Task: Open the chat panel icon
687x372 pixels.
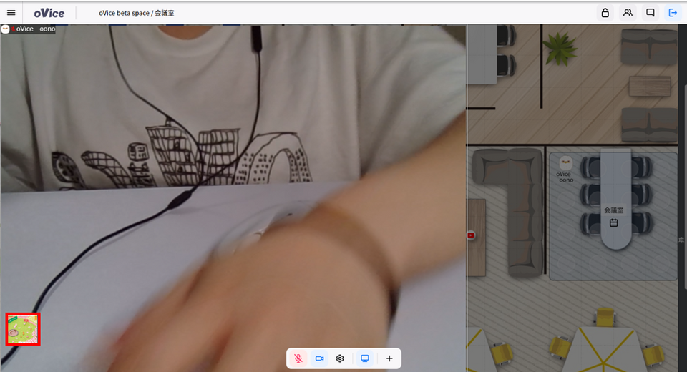Action: pos(651,13)
